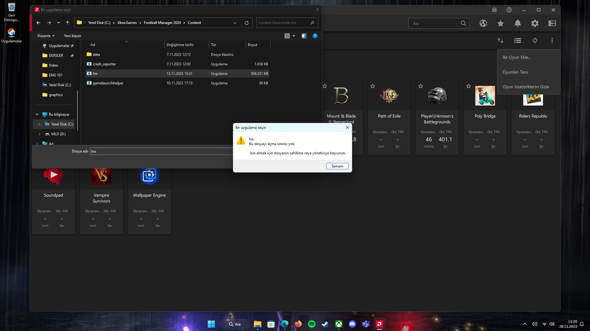Image resolution: width=590 pixels, height=331 pixels.
Task: Open Discord from the taskbar
Action: click(x=352, y=324)
